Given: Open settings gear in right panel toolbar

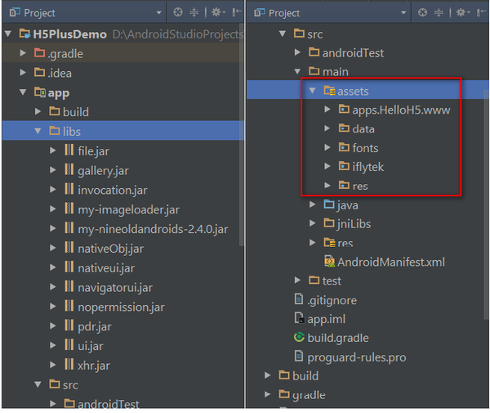Looking at the screenshot, I should point(463,12).
